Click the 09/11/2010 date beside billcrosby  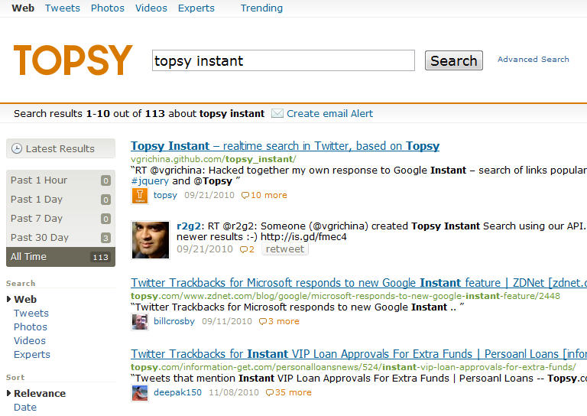point(227,321)
